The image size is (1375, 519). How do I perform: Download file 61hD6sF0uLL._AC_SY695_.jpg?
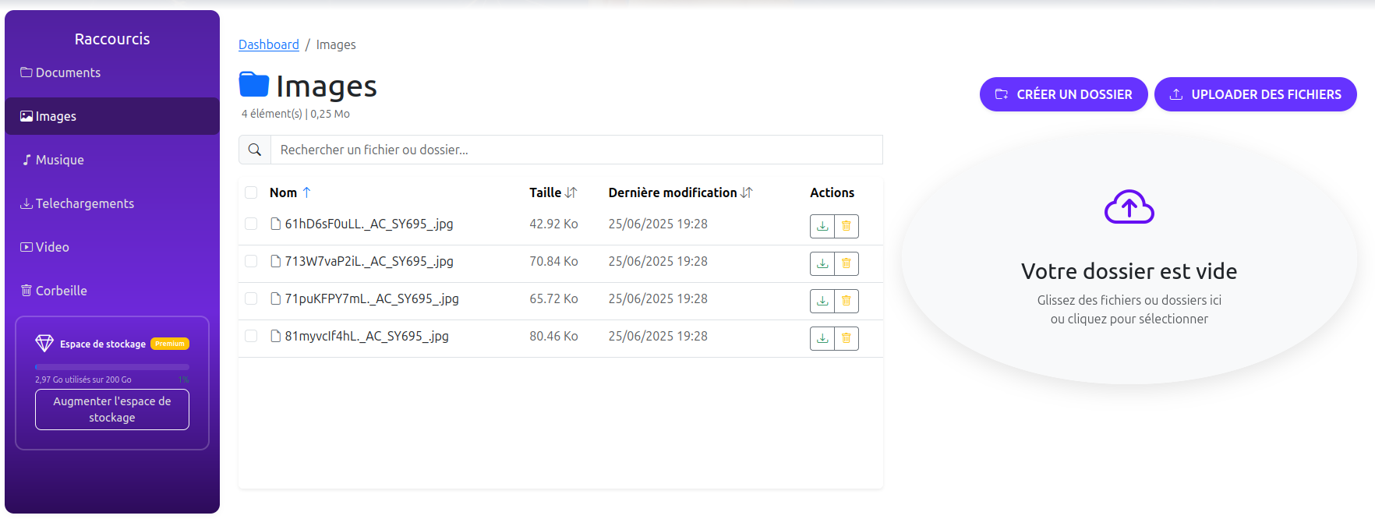pos(822,226)
